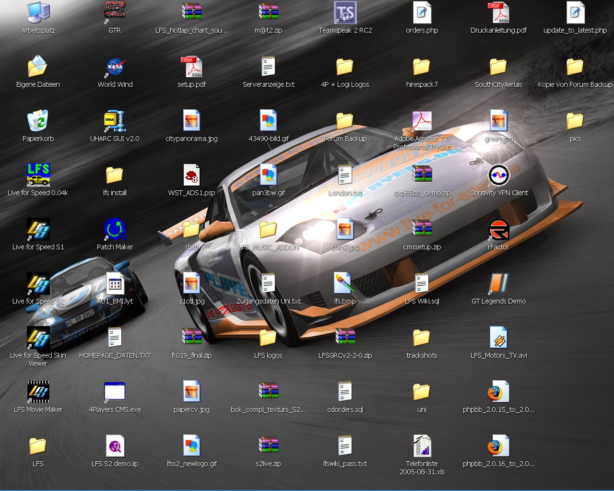Launch Live for Speed S1
The image size is (614, 491).
tap(38, 230)
